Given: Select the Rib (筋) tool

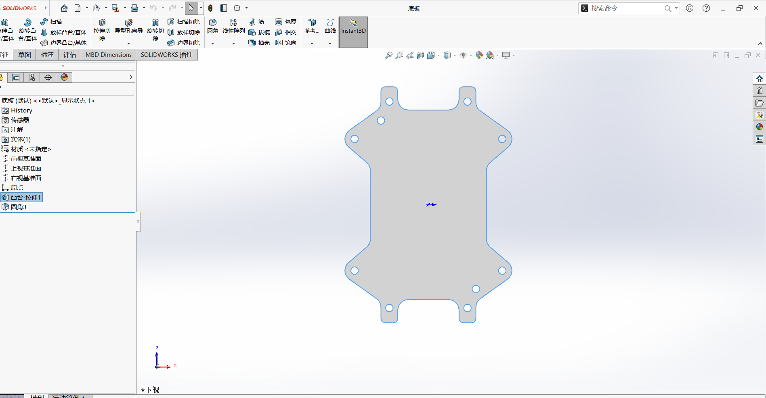Looking at the screenshot, I should click(256, 22).
